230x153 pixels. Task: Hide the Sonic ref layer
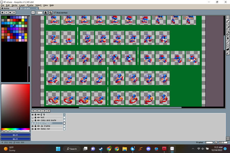[32, 129]
